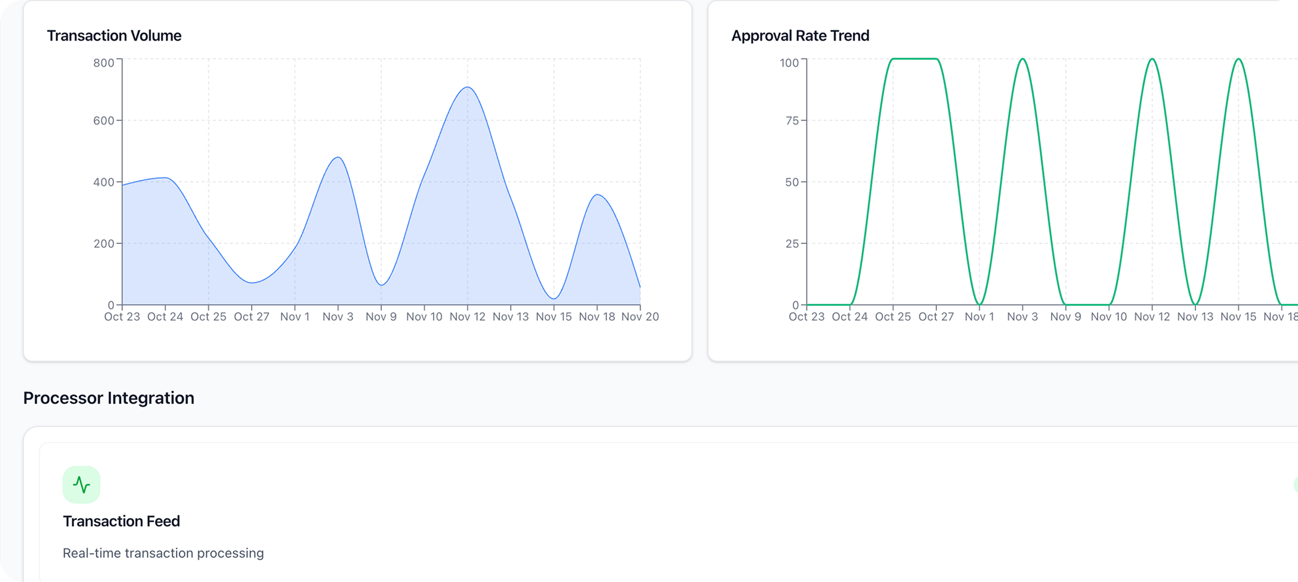
Task: Click the Transaction Volume chart title
Action: click(114, 36)
